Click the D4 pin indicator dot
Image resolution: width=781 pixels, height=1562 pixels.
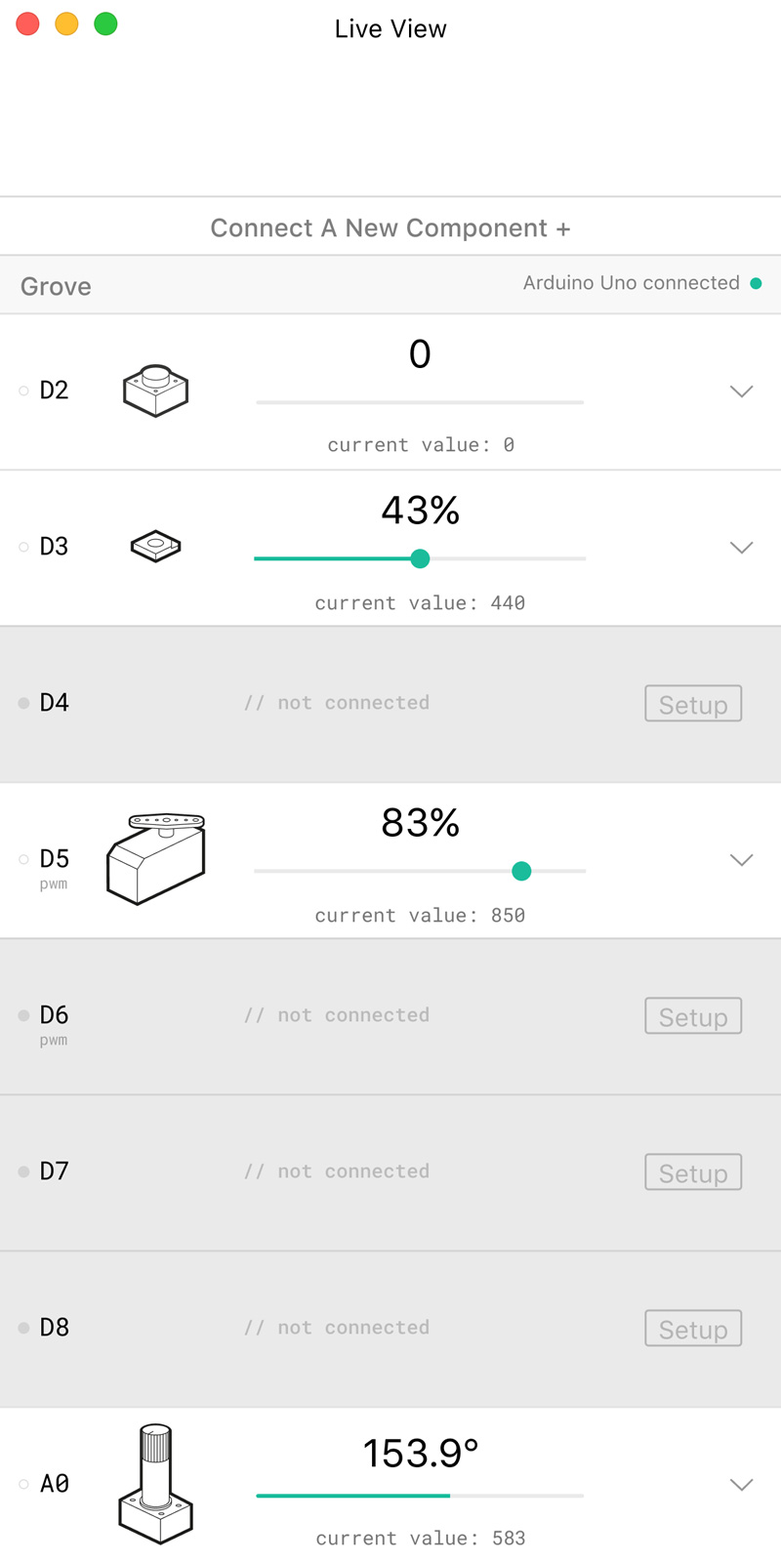coord(23,703)
